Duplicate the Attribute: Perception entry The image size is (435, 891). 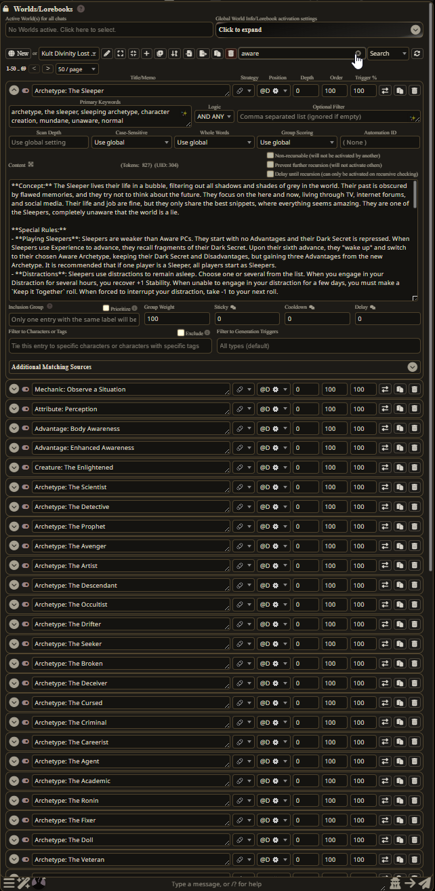pyautogui.click(x=400, y=409)
